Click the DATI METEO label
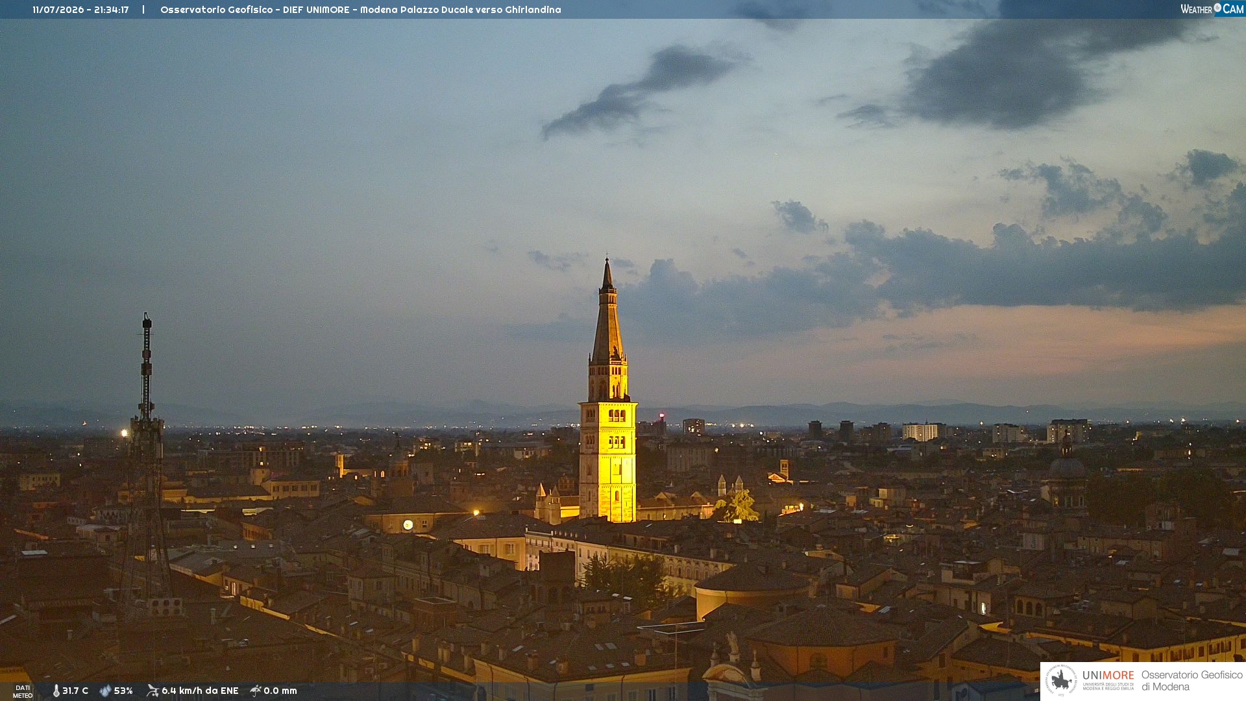This screenshot has width=1246, height=701. click(23, 691)
